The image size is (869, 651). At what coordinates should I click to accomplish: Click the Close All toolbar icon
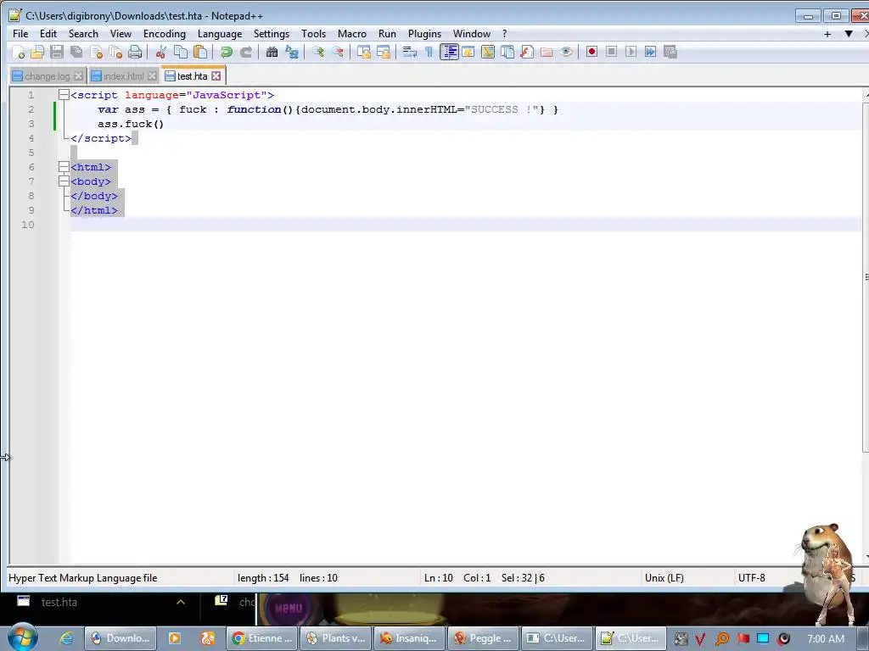point(115,52)
